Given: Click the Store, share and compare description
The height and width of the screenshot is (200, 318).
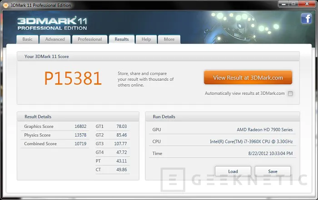Looking at the screenshot, I should 146,79.
